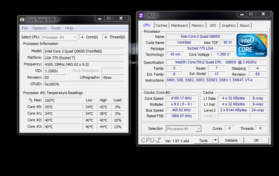This screenshot has height=176, width=279.
Task: Click the Specification field in CPU-Z
Action: pos(216,62)
